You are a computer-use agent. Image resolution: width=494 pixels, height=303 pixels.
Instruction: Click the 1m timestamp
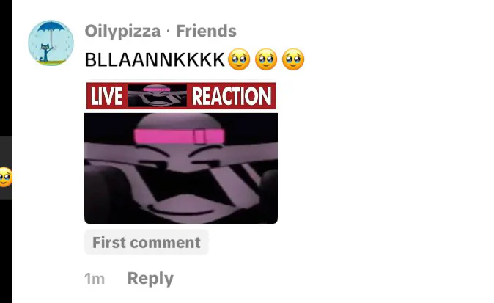point(95,279)
